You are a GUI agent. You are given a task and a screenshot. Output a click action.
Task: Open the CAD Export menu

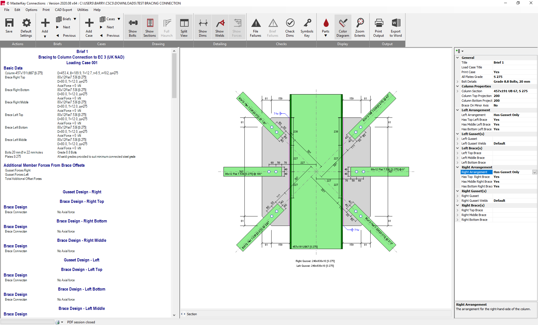[63, 10]
